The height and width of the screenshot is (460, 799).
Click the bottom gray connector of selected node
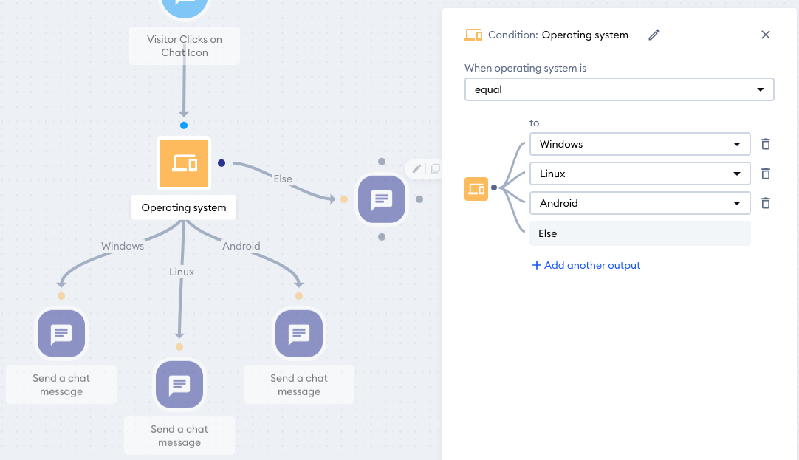(x=382, y=237)
